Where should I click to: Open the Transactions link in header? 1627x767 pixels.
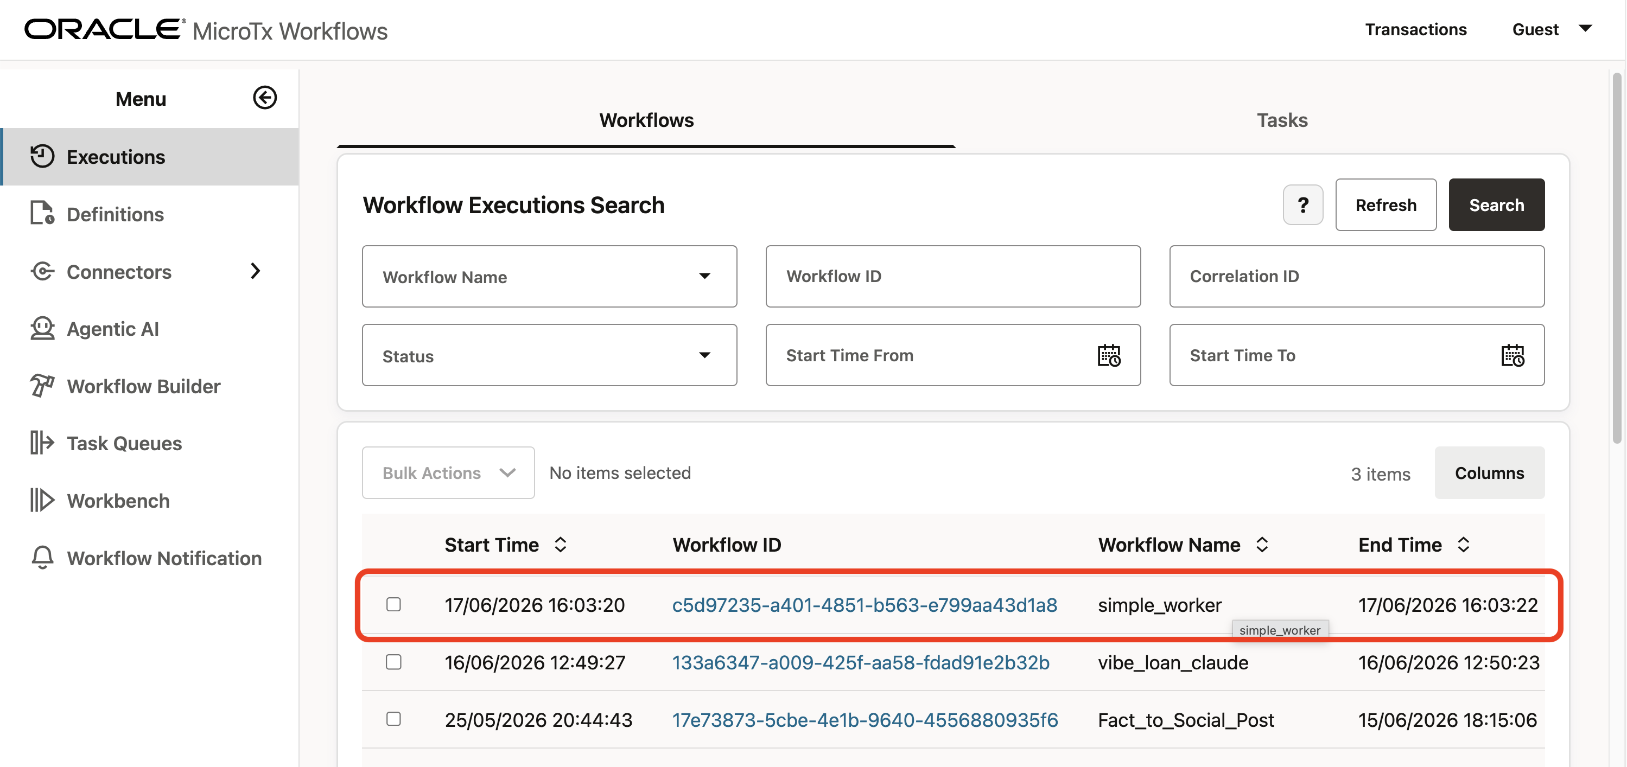click(x=1415, y=30)
